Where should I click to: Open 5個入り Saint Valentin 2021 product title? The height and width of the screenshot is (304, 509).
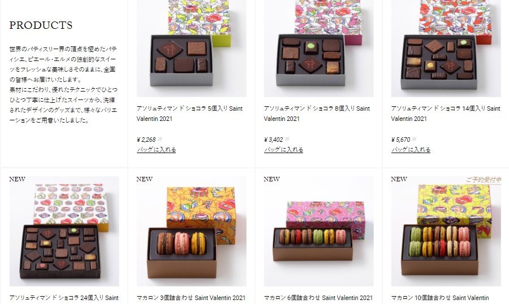click(189, 114)
